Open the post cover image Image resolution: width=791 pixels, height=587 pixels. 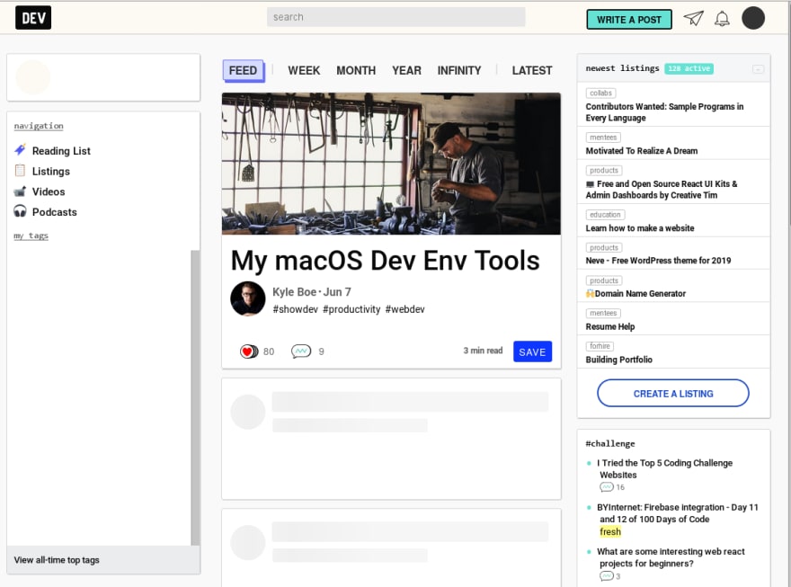391,164
